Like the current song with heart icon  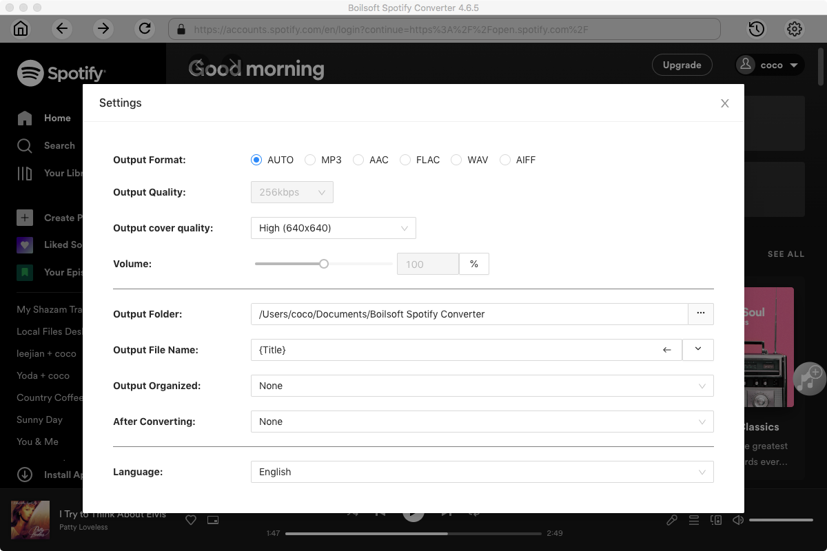[192, 520]
